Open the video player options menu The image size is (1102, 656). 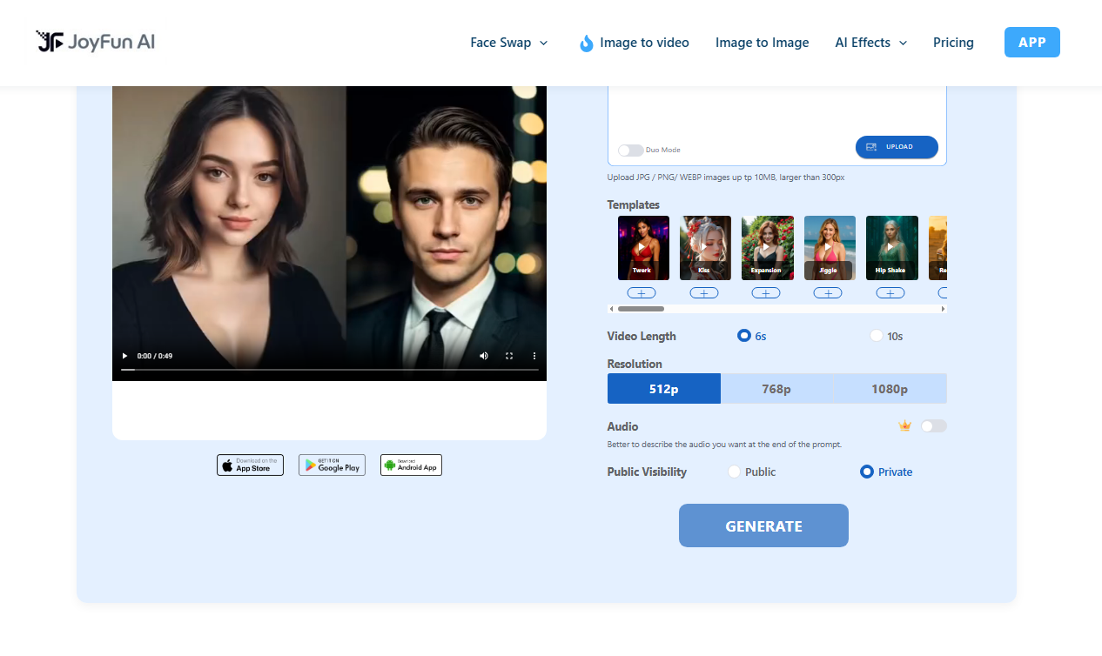(x=534, y=356)
